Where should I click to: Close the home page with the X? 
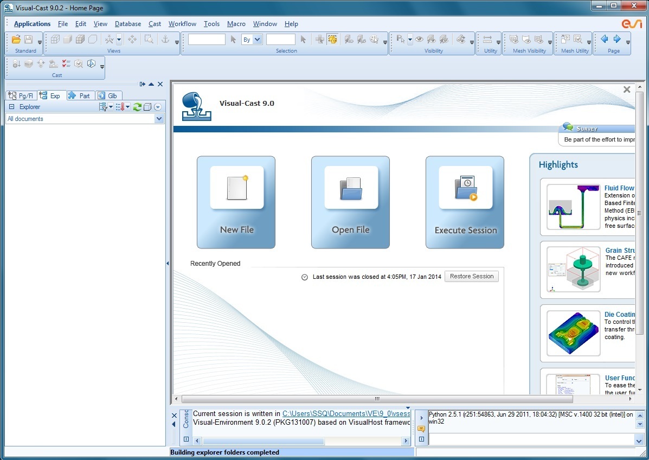pos(627,90)
